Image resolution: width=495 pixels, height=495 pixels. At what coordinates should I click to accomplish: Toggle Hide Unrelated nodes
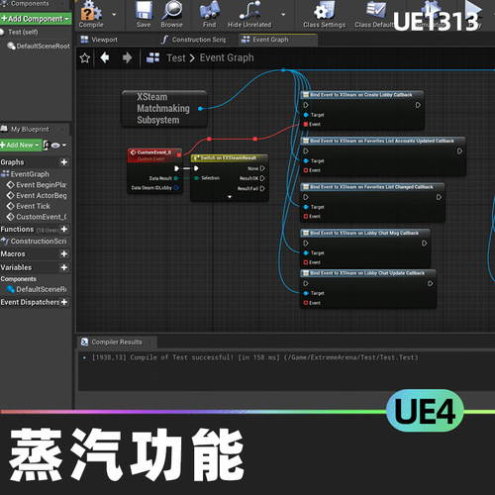pyautogui.click(x=249, y=14)
